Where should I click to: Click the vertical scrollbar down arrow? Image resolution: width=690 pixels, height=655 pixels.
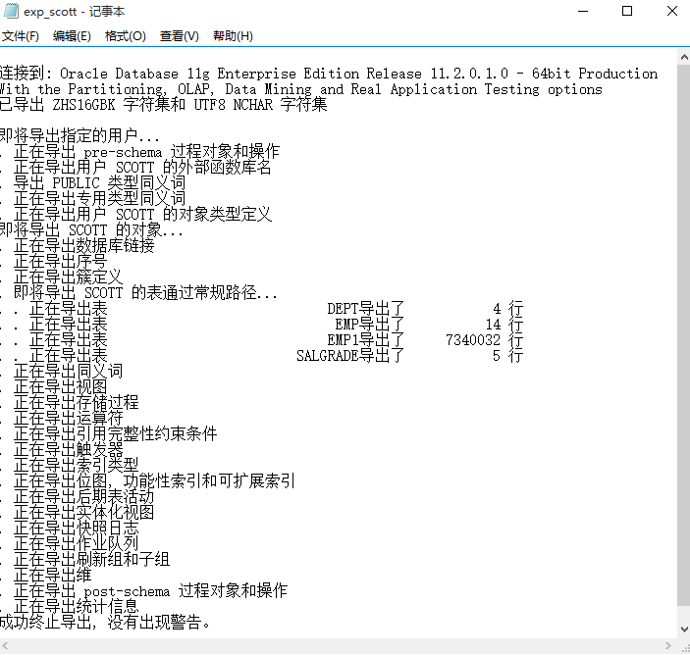coord(684,630)
